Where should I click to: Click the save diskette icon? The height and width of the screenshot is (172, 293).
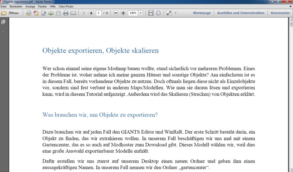59,13
